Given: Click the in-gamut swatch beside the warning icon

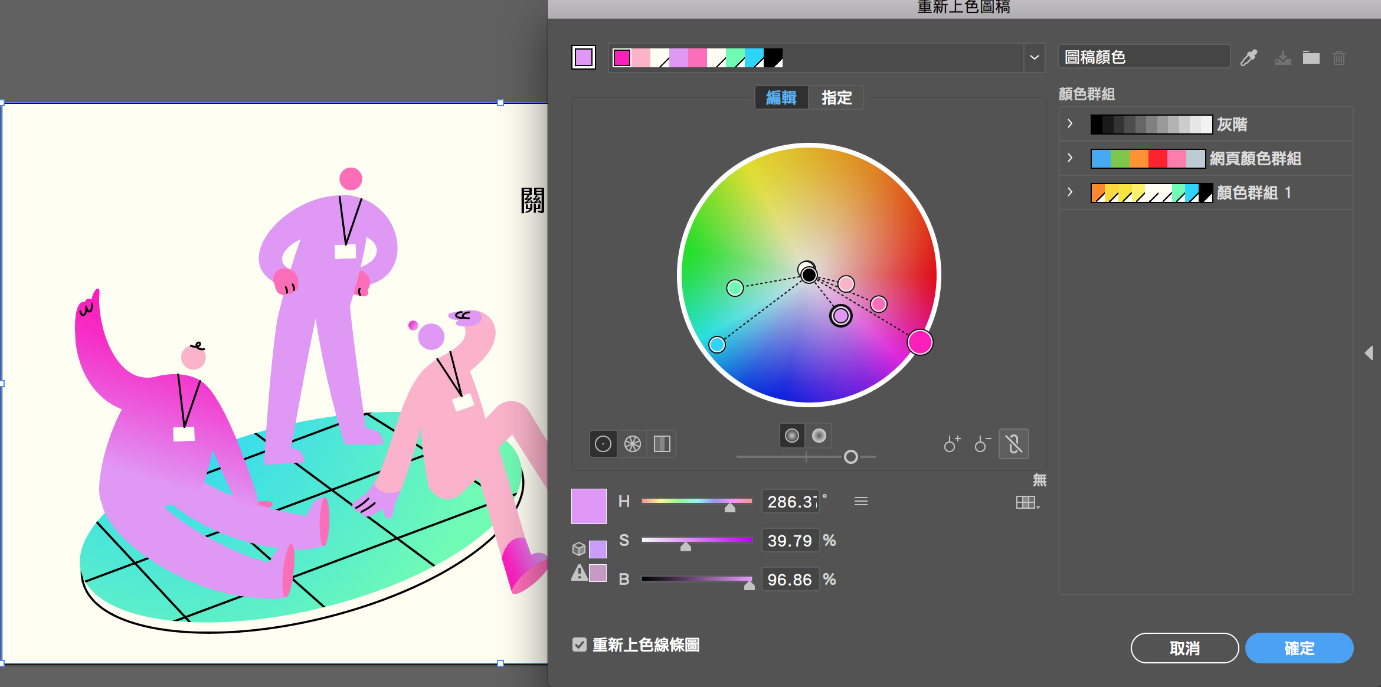Looking at the screenshot, I should pos(598,573).
